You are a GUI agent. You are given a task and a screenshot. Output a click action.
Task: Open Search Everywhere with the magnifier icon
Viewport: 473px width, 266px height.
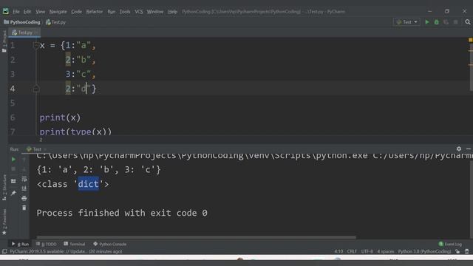click(468, 22)
